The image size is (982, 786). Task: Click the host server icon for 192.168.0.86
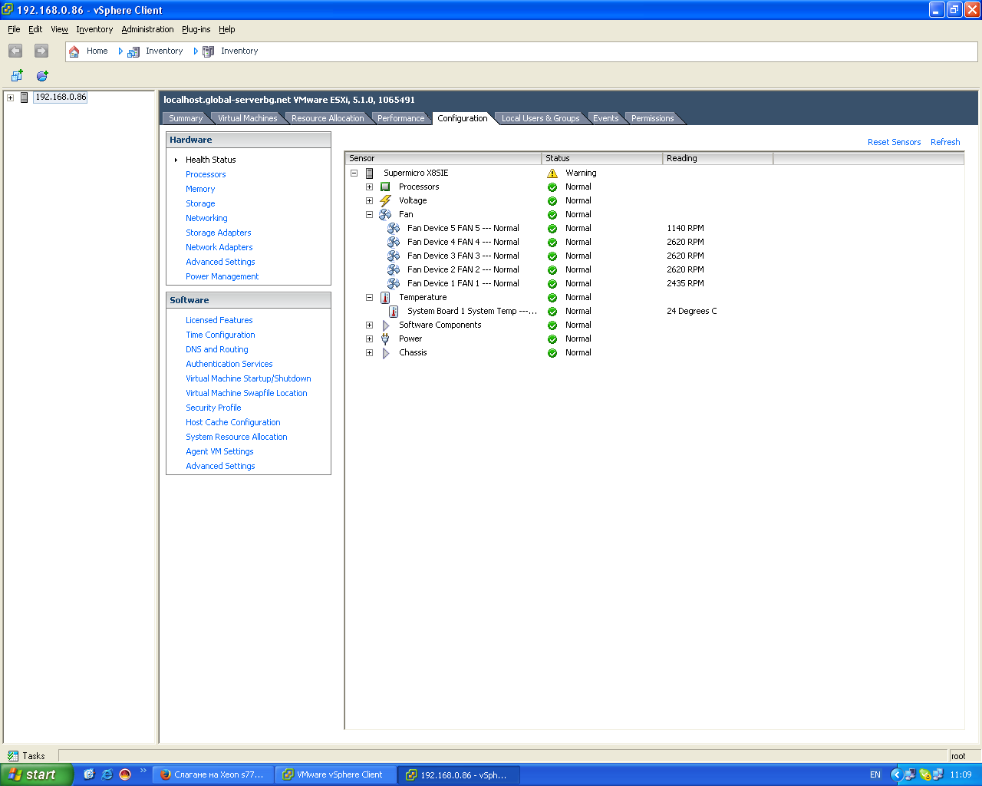25,97
